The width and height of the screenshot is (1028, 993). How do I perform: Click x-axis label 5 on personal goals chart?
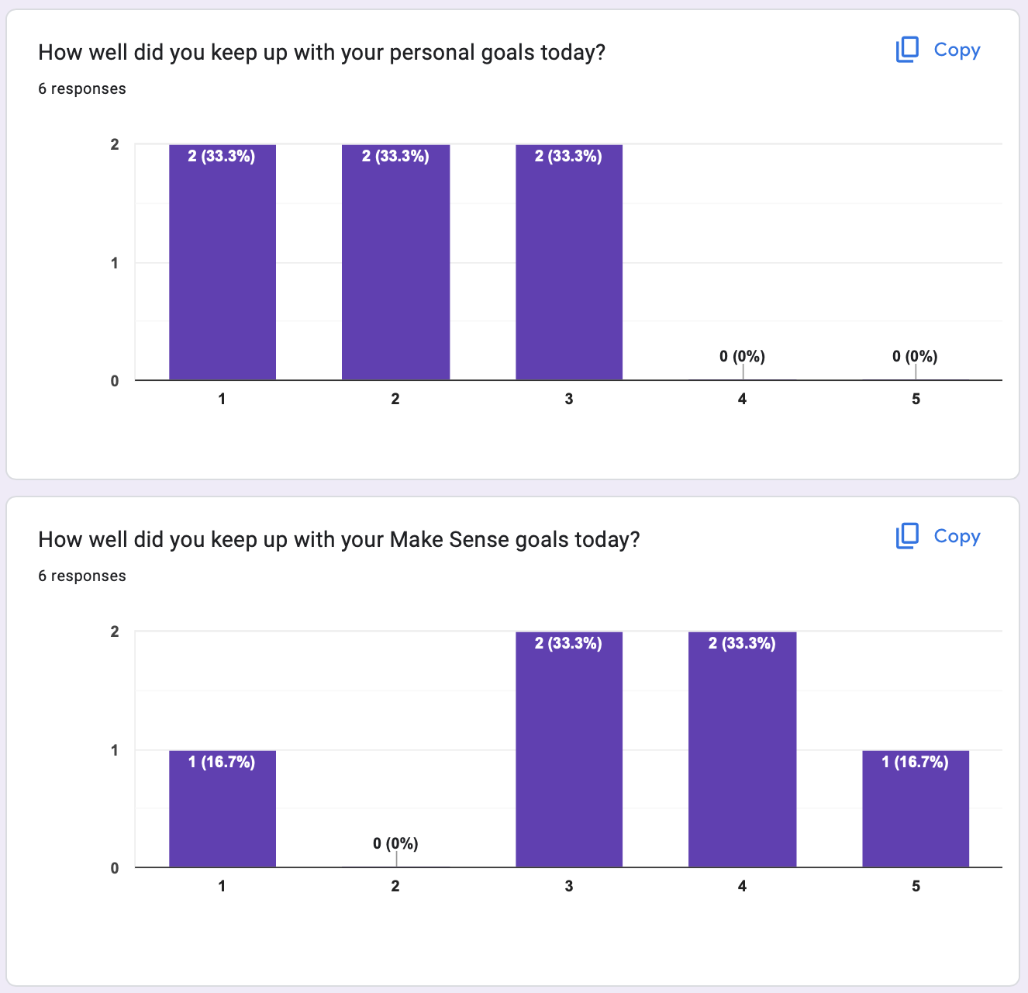click(x=916, y=399)
